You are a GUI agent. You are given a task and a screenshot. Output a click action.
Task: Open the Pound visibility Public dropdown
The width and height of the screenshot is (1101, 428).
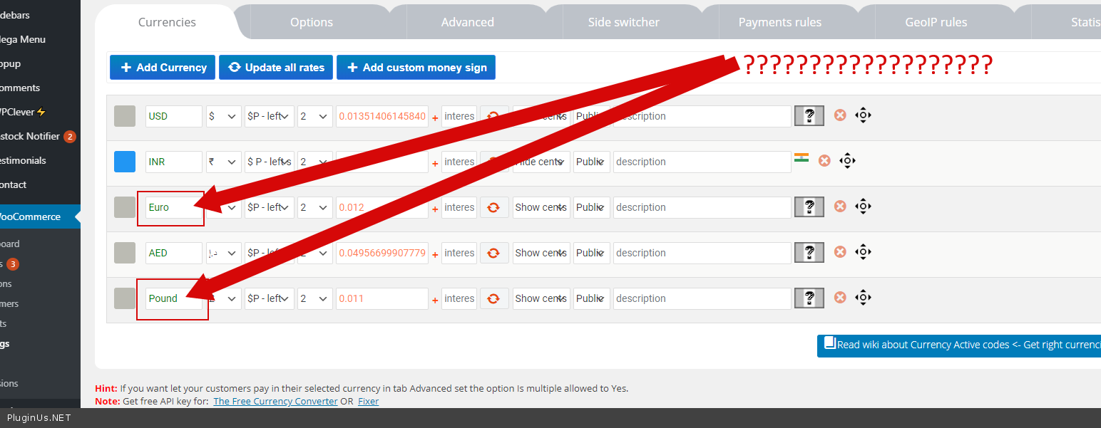tap(592, 298)
